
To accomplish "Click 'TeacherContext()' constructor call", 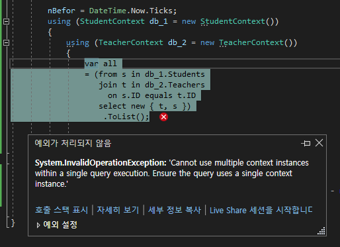I will [256, 42].
